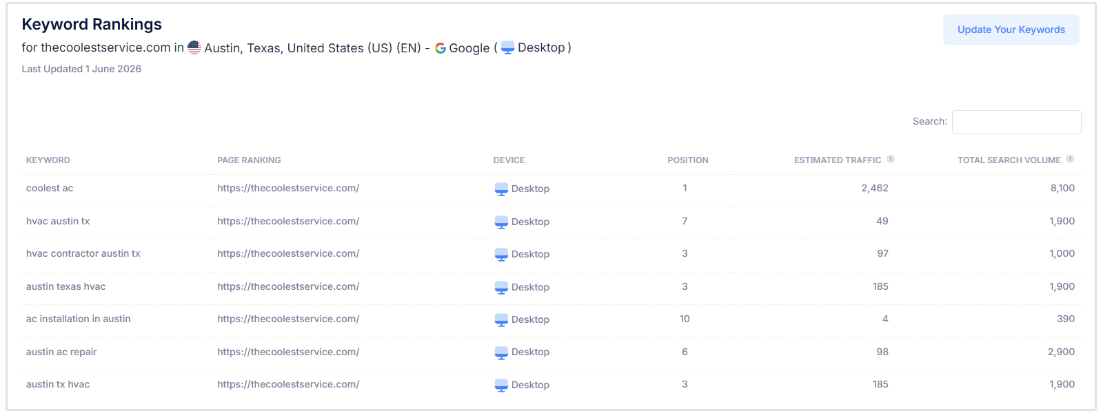Image resolution: width=1103 pixels, height=413 pixels.
Task: Click the estimated traffic value 49
Action: 882,221
